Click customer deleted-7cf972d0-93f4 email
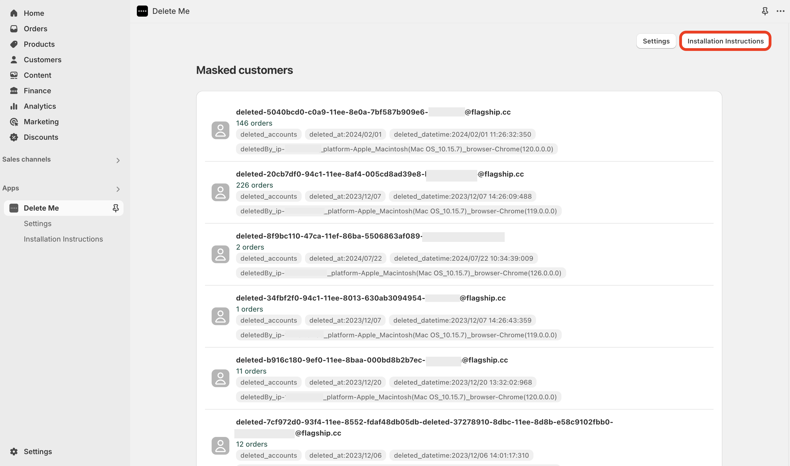 [x=425, y=427]
